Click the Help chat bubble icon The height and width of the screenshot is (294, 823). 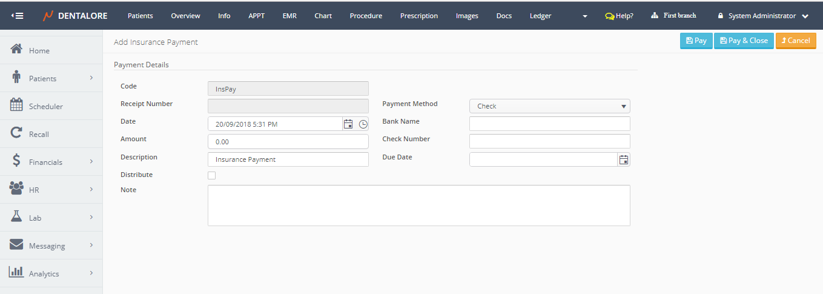(609, 16)
